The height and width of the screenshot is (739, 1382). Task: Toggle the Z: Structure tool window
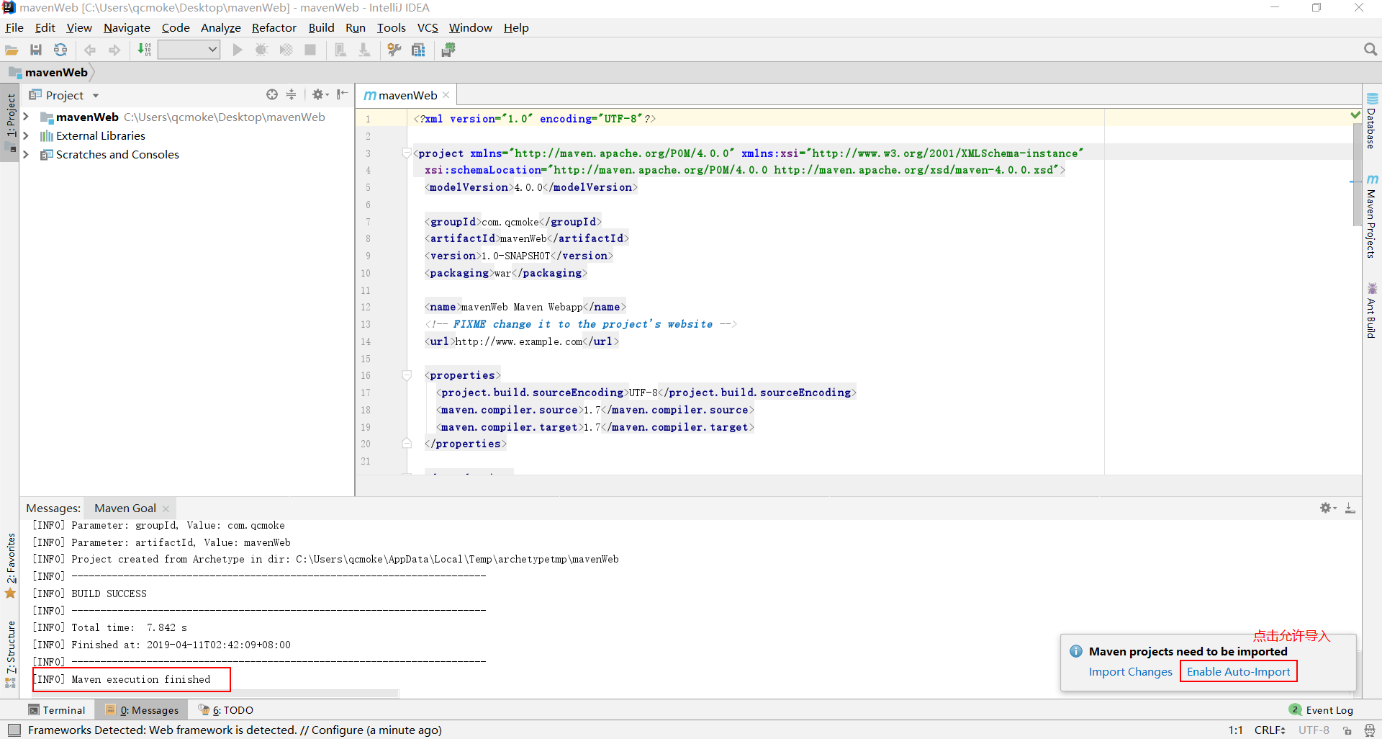10,653
